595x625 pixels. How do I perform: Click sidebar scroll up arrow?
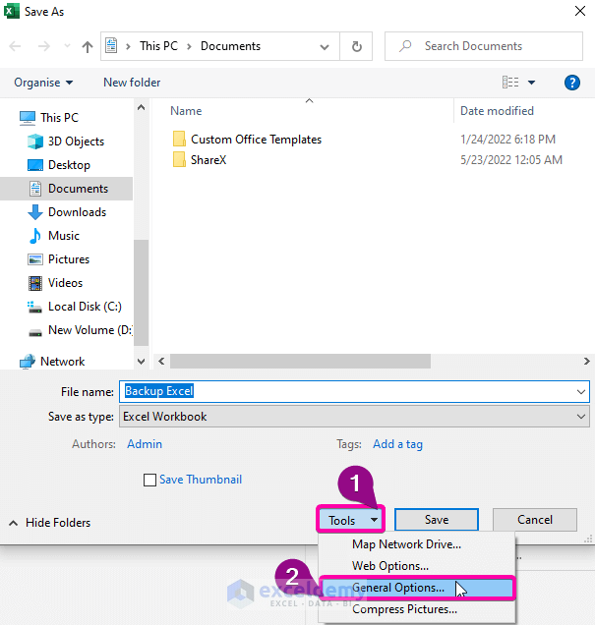(x=142, y=107)
